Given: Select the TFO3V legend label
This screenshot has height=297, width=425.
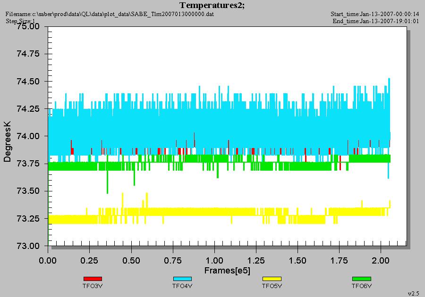Looking at the screenshot, I should coord(93,286).
